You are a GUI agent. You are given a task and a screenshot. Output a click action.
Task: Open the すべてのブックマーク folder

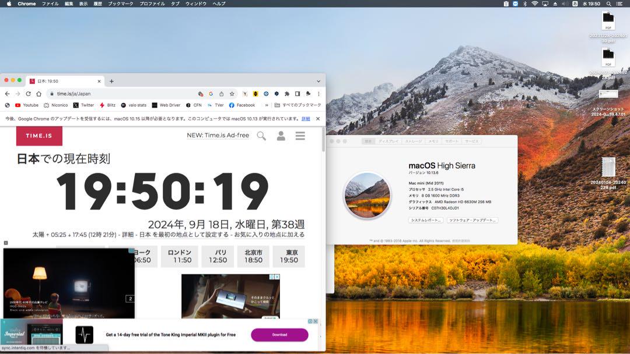click(x=297, y=105)
